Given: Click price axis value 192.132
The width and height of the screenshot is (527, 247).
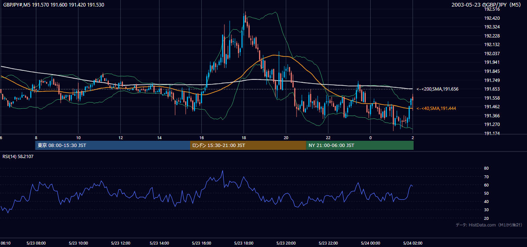Looking at the screenshot, I should tap(492, 44).
